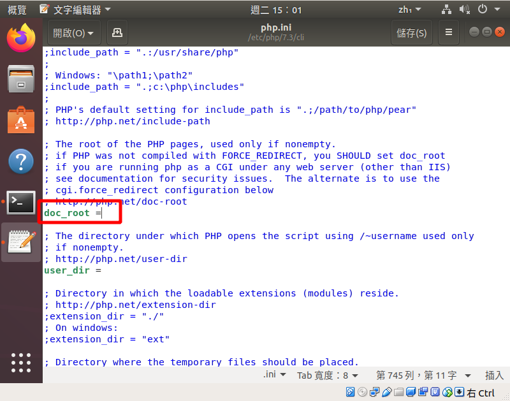This screenshot has height=401, width=510.
Task: Click the '; if nonempty.' comment line
Action: (84, 247)
